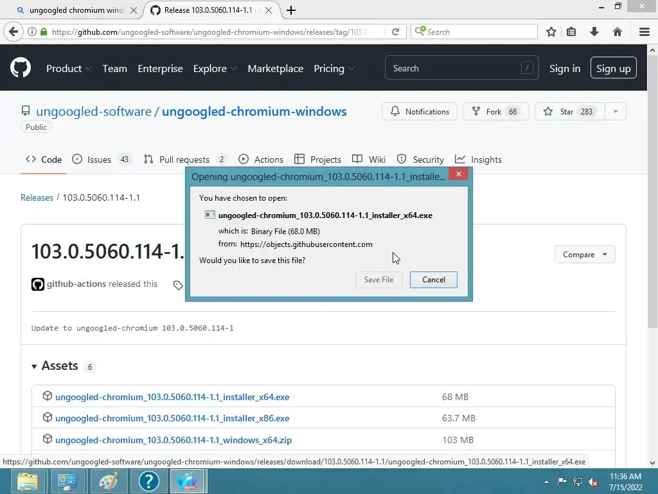Open the Code tab
Viewport: 658px width, 494px height.
tap(44, 160)
